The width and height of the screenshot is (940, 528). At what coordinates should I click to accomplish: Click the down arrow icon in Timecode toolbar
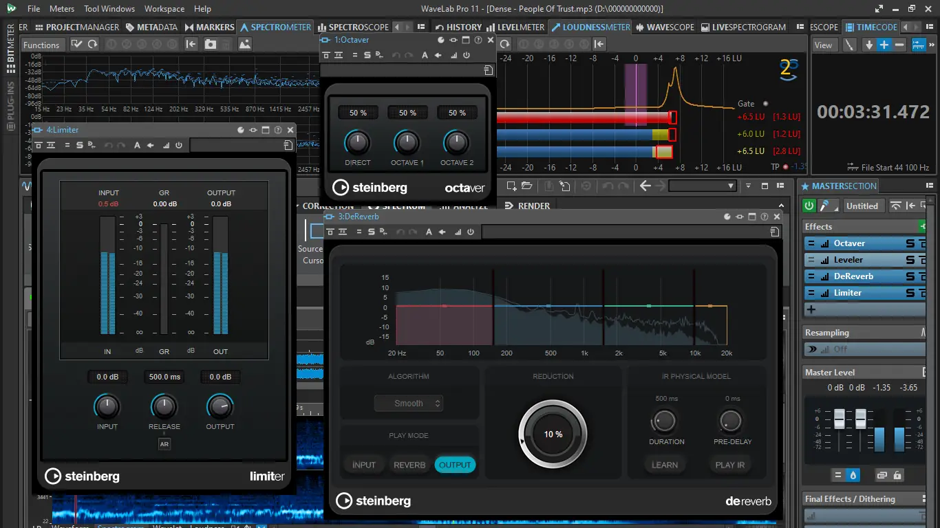click(869, 45)
